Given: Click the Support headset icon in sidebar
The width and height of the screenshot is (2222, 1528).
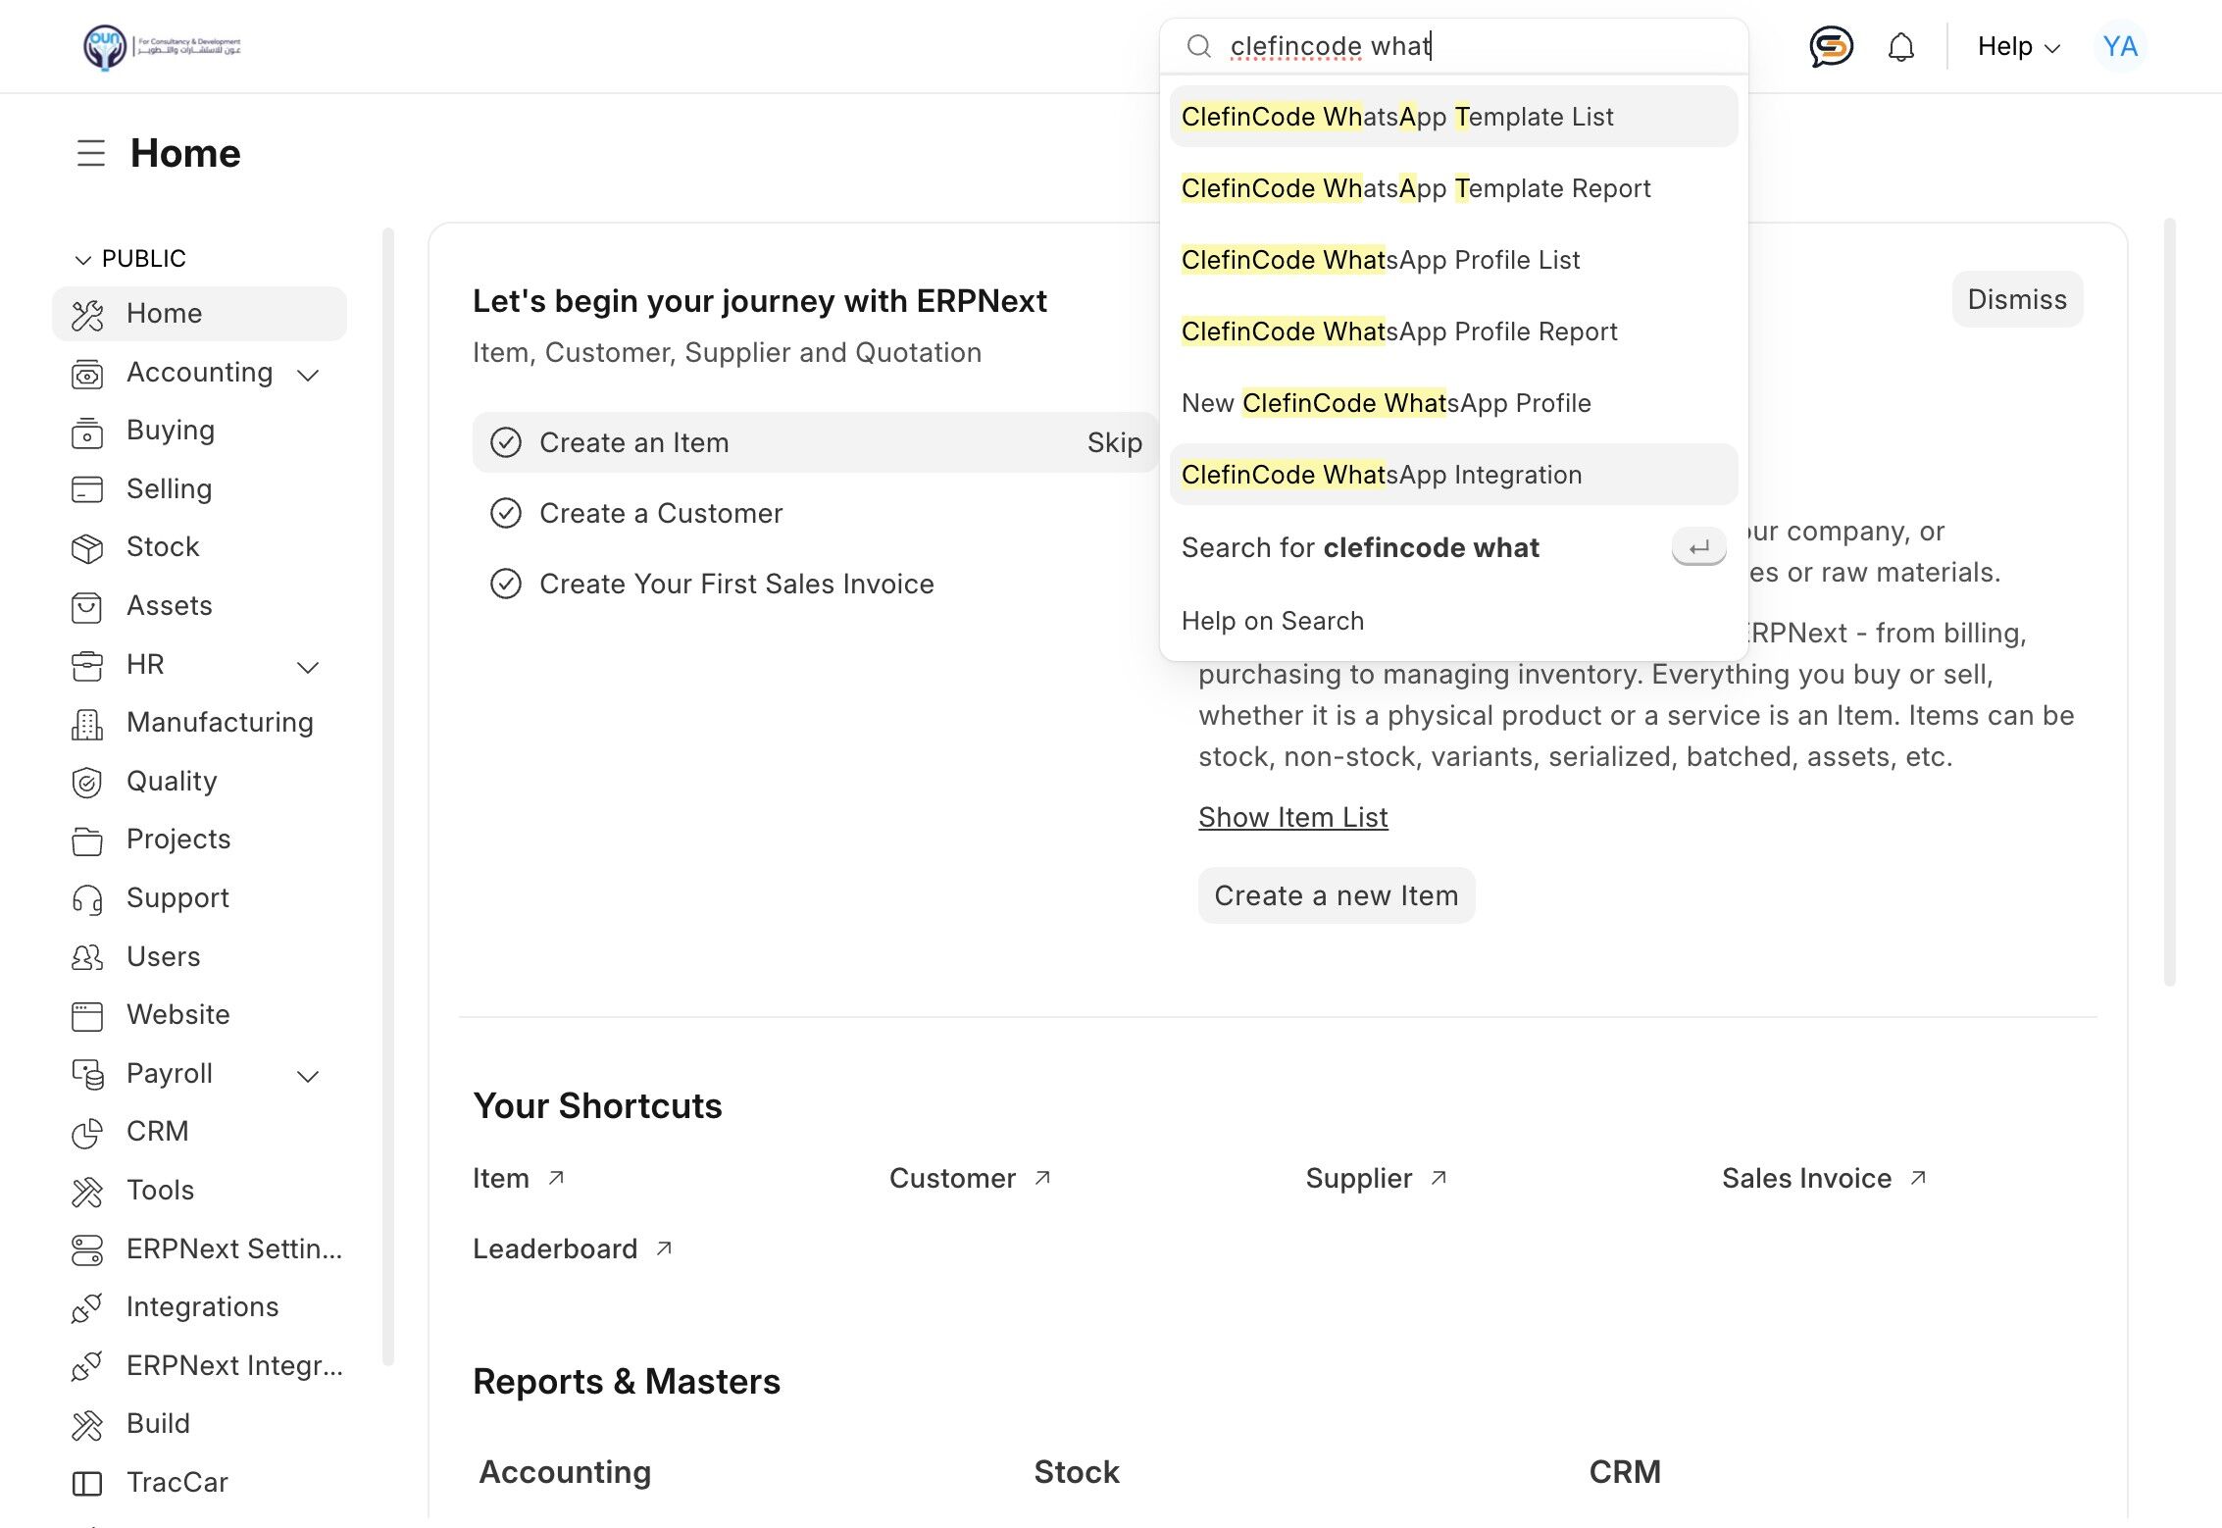Looking at the screenshot, I should 87,899.
